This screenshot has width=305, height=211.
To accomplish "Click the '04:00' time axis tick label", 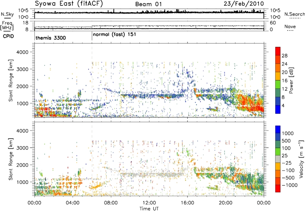I will click(72, 203).
